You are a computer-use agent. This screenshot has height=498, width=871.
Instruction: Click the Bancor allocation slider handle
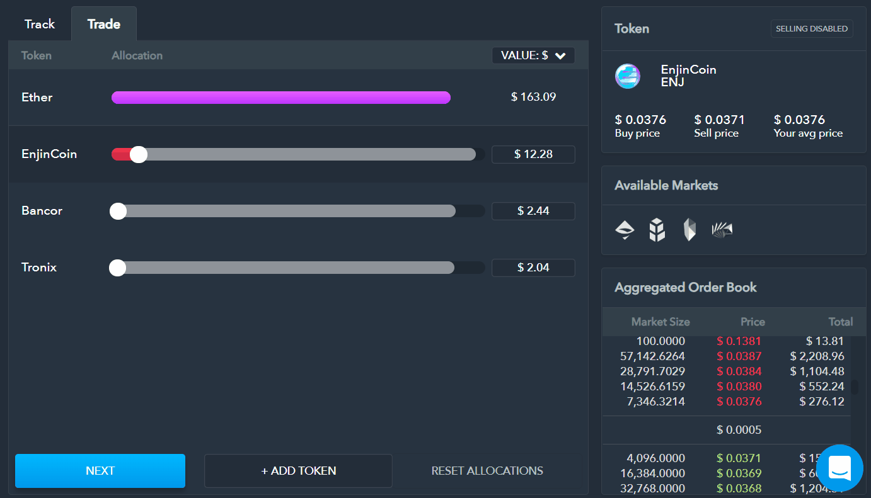[118, 211]
